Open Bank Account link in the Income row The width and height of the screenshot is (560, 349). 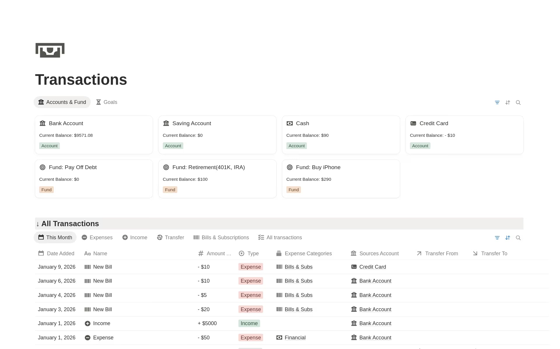click(375, 323)
